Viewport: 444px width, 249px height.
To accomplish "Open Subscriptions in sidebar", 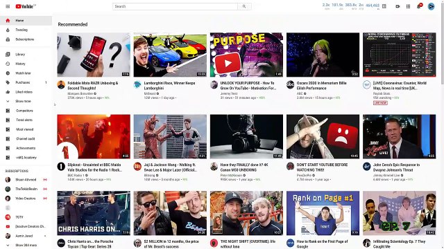I will [x=26, y=39].
